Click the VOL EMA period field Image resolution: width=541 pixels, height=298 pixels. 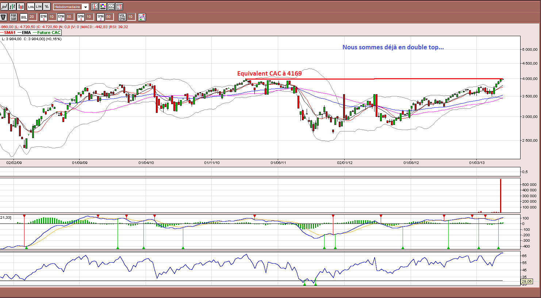(131, 17)
